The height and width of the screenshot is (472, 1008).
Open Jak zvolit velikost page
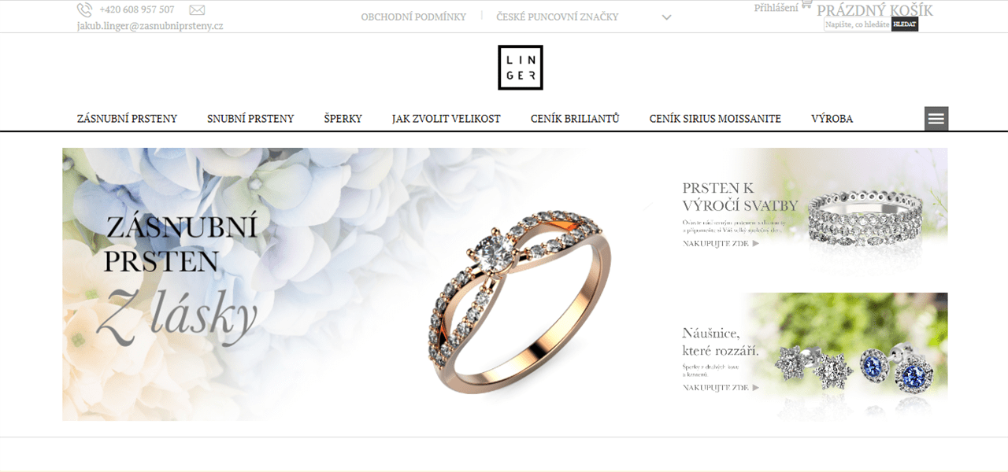(447, 119)
